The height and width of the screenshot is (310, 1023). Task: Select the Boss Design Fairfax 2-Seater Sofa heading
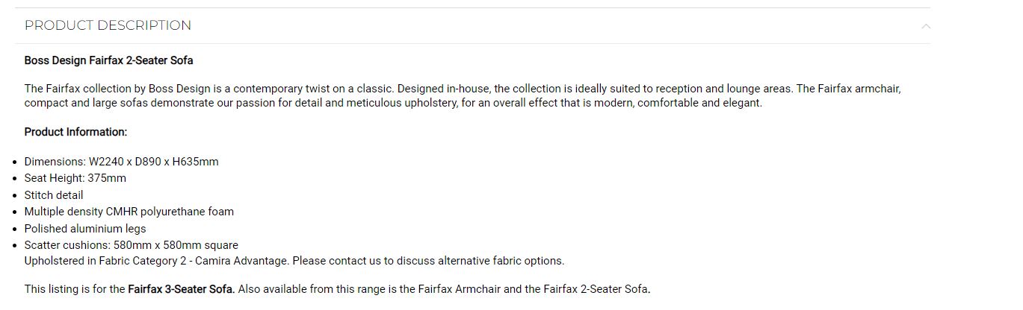pos(109,60)
